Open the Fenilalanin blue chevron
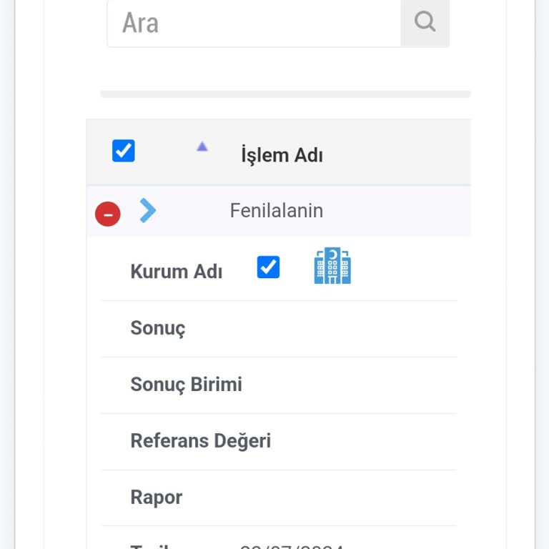Image resolution: width=549 pixels, height=549 pixels. pyautogui.click(x=148, y=210)
